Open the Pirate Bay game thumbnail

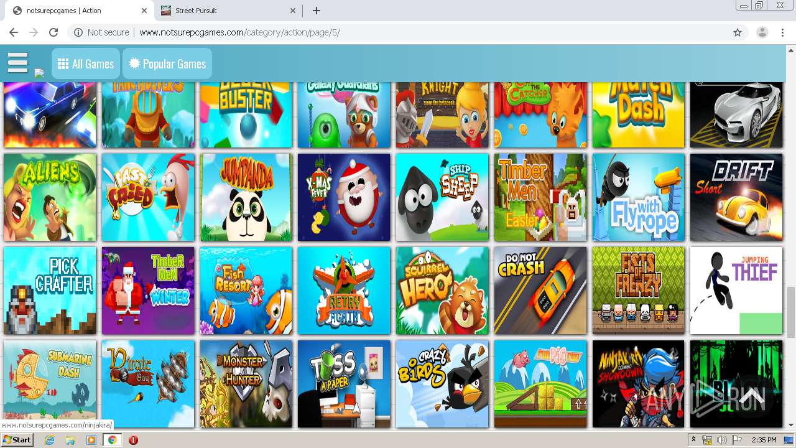click(148, 384)
